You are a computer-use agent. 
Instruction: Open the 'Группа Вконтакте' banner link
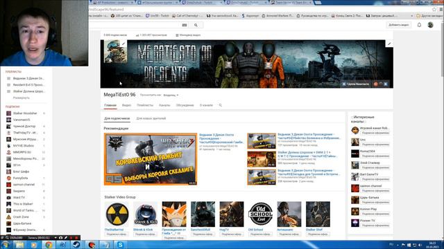click(x=357, y=84)
